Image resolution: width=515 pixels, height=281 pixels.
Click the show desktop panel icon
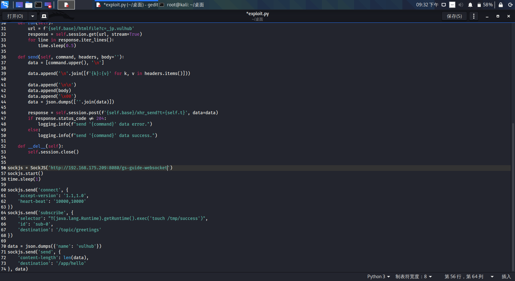coord(19,5)
